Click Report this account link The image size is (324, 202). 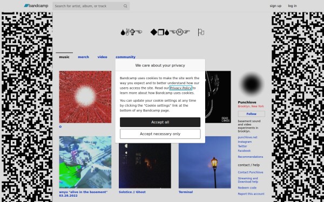click(x=251, y=194)
